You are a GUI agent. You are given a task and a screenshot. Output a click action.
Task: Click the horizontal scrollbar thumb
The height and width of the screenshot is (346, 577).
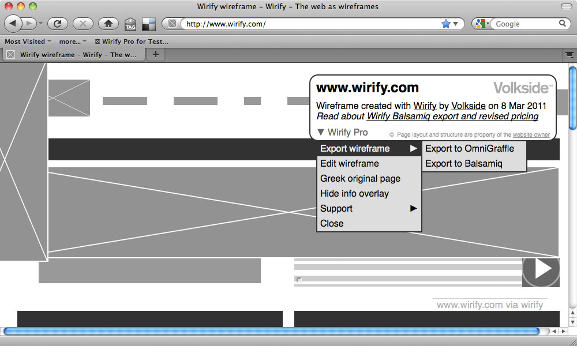(x=272, y=331)
